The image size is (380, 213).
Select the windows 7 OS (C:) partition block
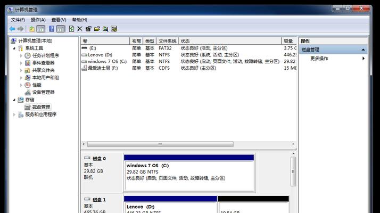click(189, 173)
